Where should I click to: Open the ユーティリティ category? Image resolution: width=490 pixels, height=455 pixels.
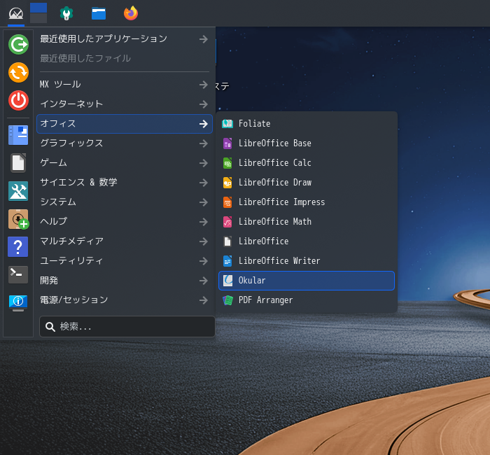125,261
